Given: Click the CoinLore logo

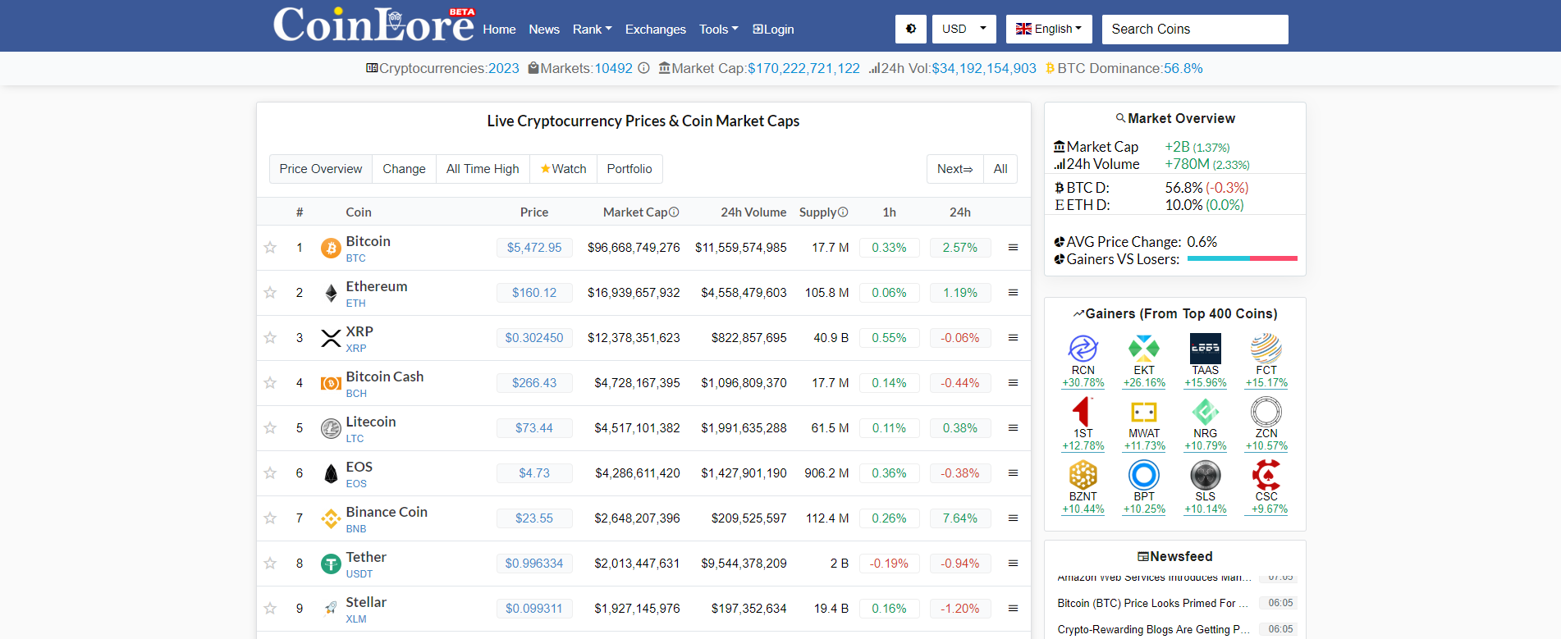Looking at the screenshot, I should (x=373, y=25).
